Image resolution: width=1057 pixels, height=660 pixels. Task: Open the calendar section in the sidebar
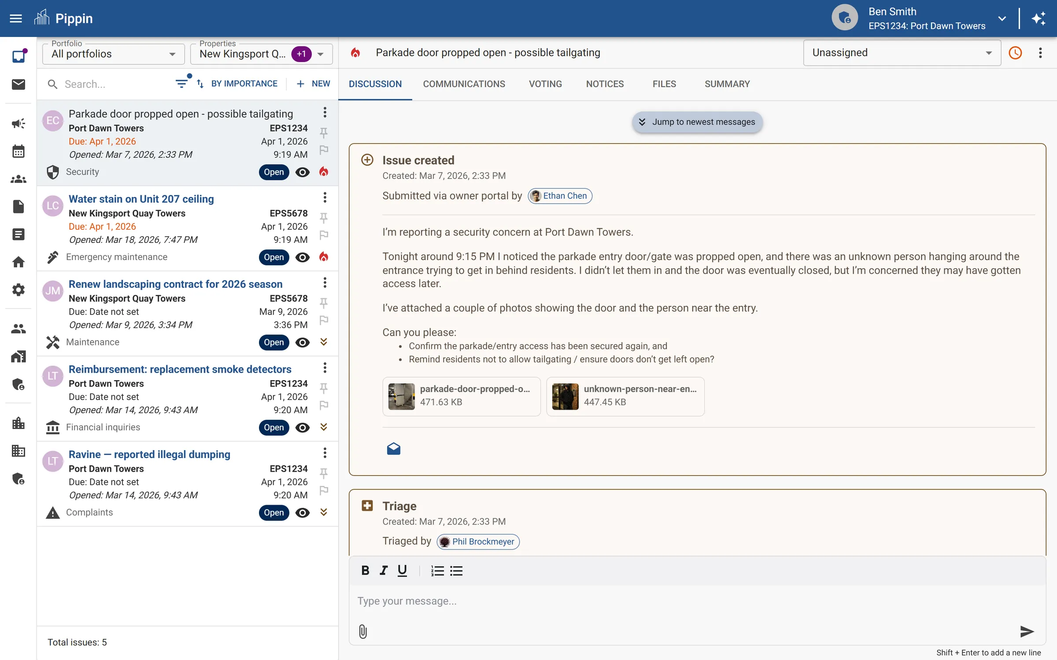18,151
